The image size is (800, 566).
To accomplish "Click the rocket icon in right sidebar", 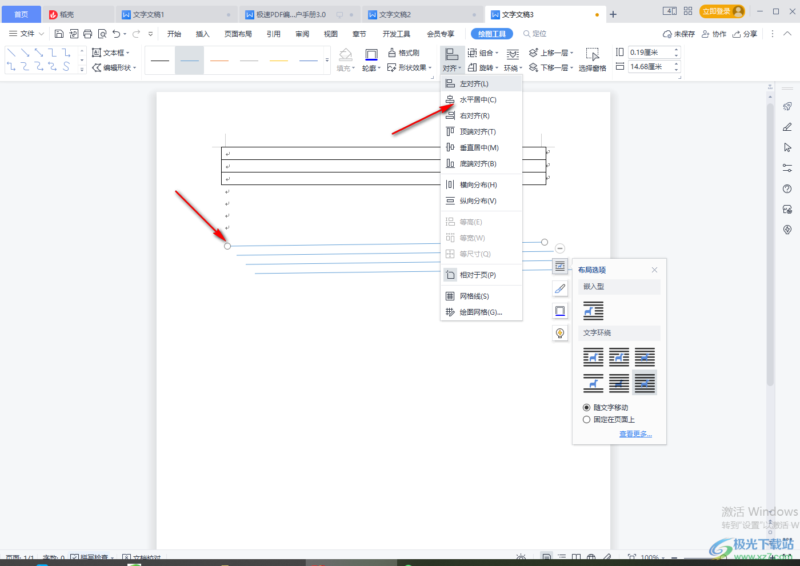I will 787,106.
